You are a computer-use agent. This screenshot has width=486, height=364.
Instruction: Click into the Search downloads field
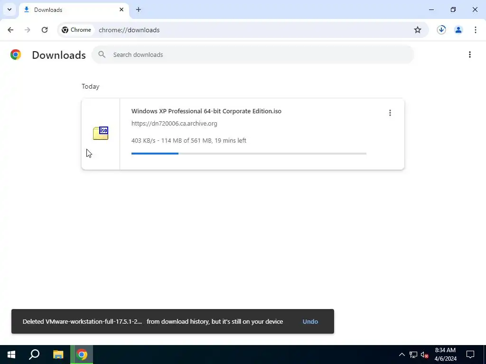click(252, 55)
